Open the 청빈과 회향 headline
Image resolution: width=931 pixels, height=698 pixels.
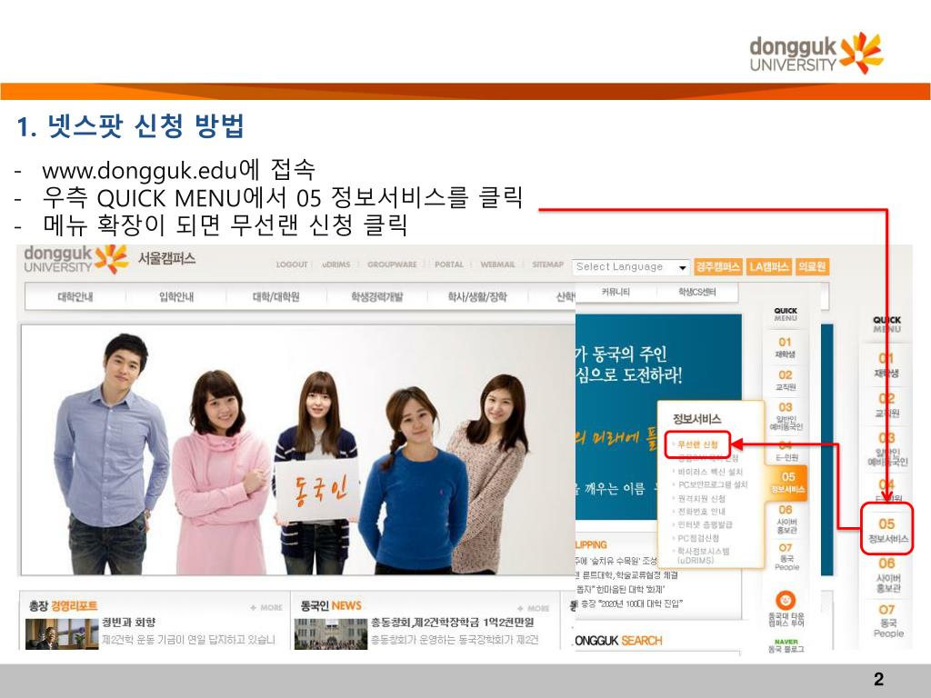coord(129,622)
